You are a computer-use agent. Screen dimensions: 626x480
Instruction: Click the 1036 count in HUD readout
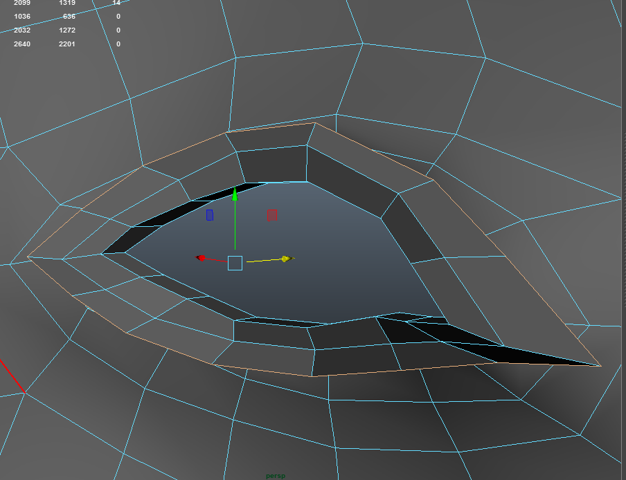[22, 17]
